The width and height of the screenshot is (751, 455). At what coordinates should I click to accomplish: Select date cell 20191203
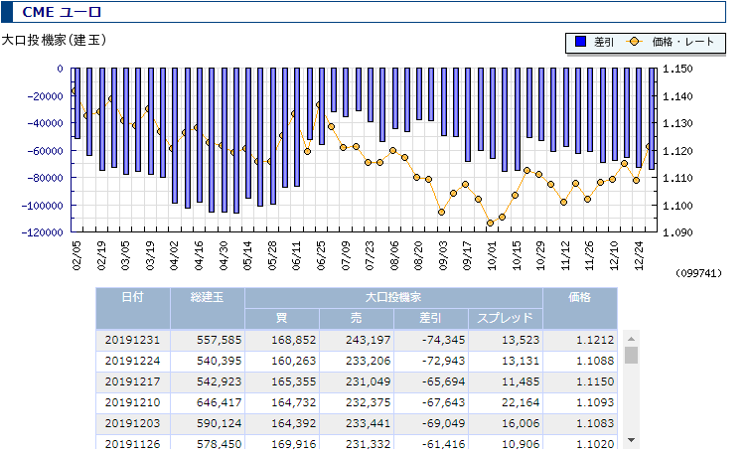(x=133, y=424)
